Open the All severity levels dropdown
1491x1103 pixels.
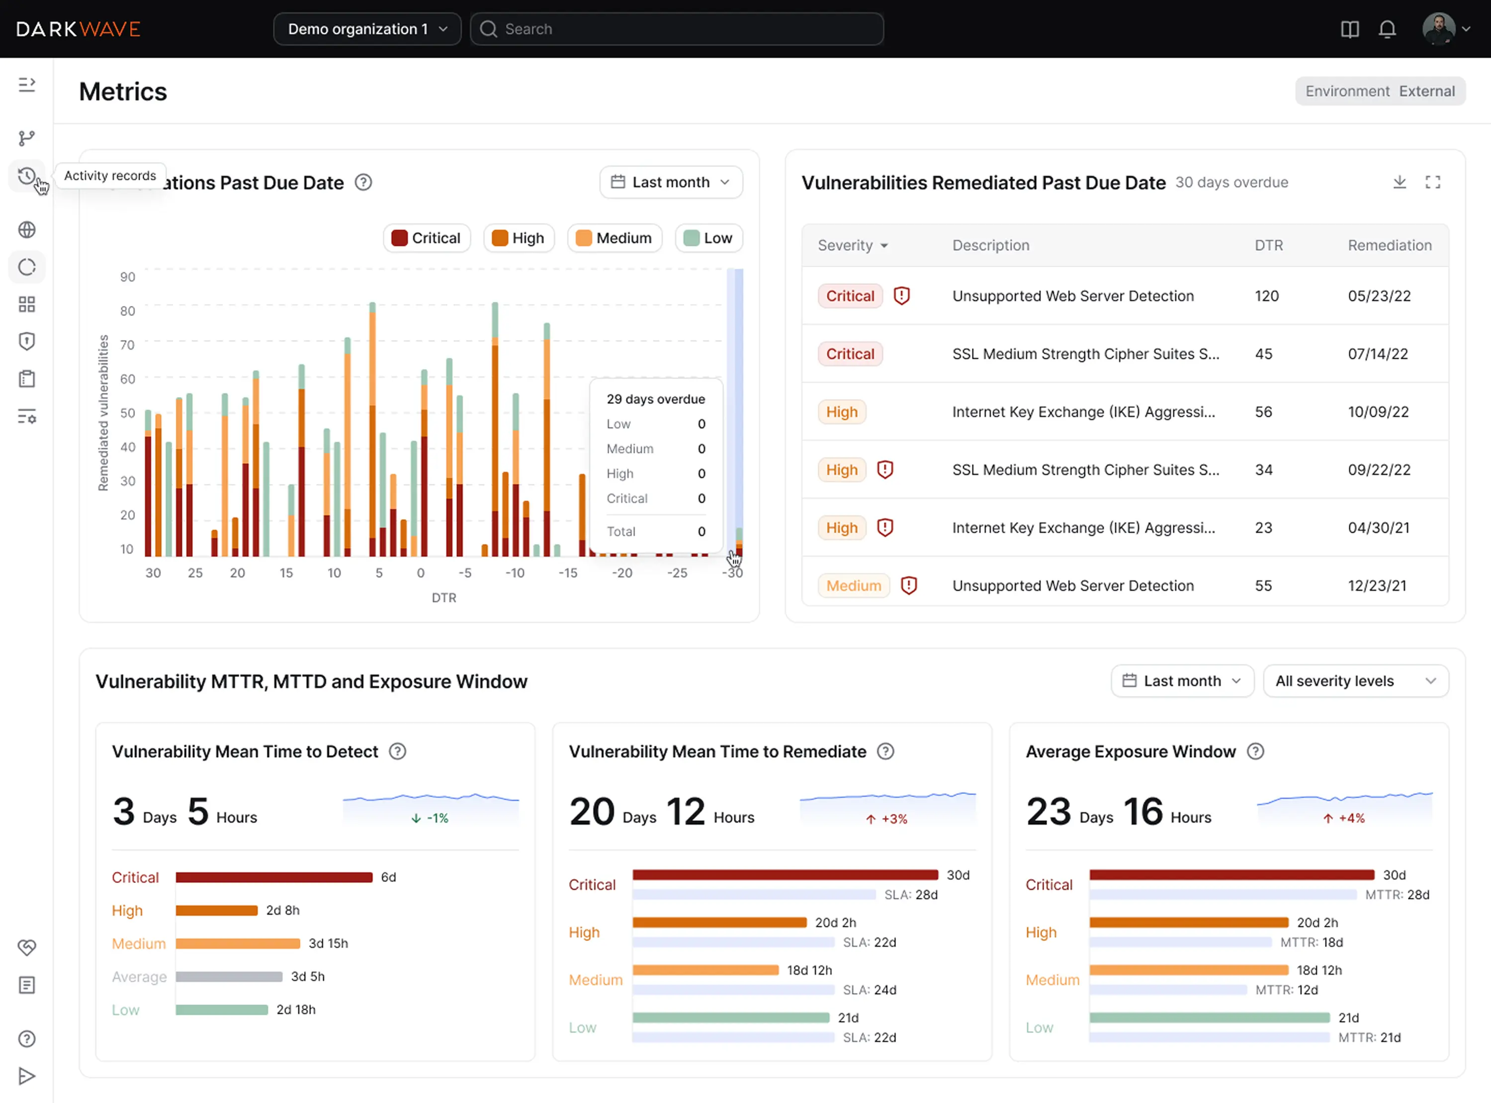click(x=1355, y=680)
